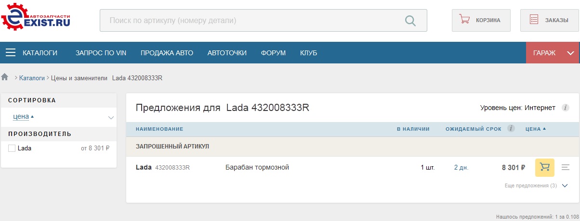Focus the part number search field
Viewport: 580px width, 221px height.
click(250, 21)
